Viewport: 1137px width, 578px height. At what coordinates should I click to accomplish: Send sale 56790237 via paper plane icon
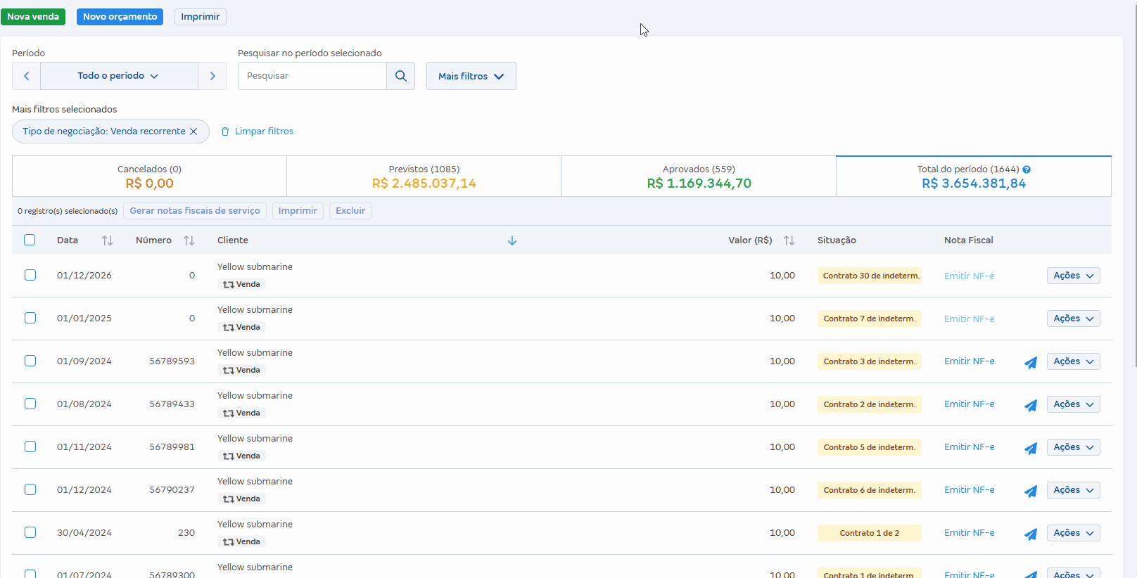click(x=1031, y=491)
